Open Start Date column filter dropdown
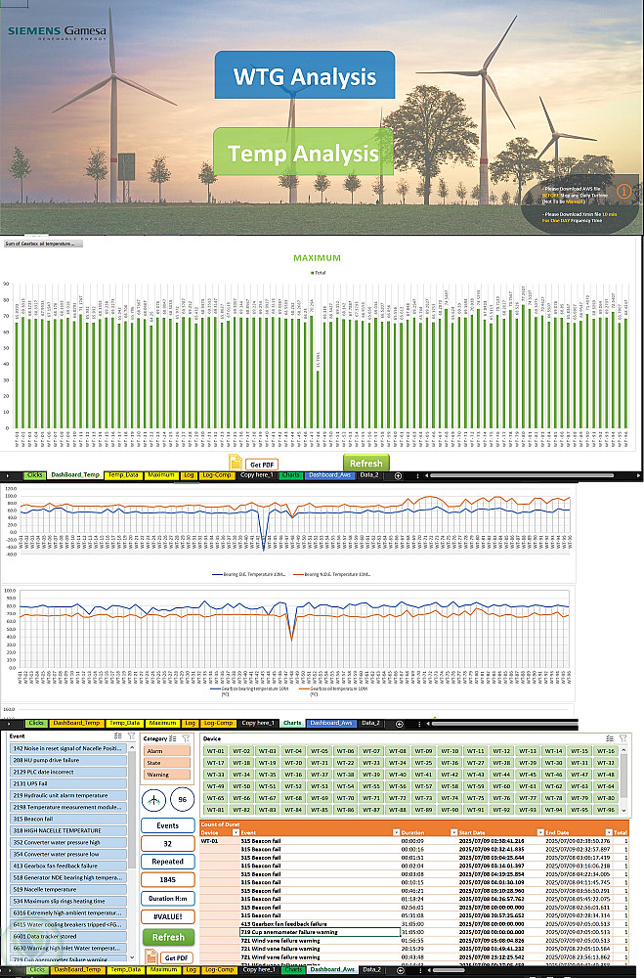This screenshot has height=978, width=644. pos(540,832)
